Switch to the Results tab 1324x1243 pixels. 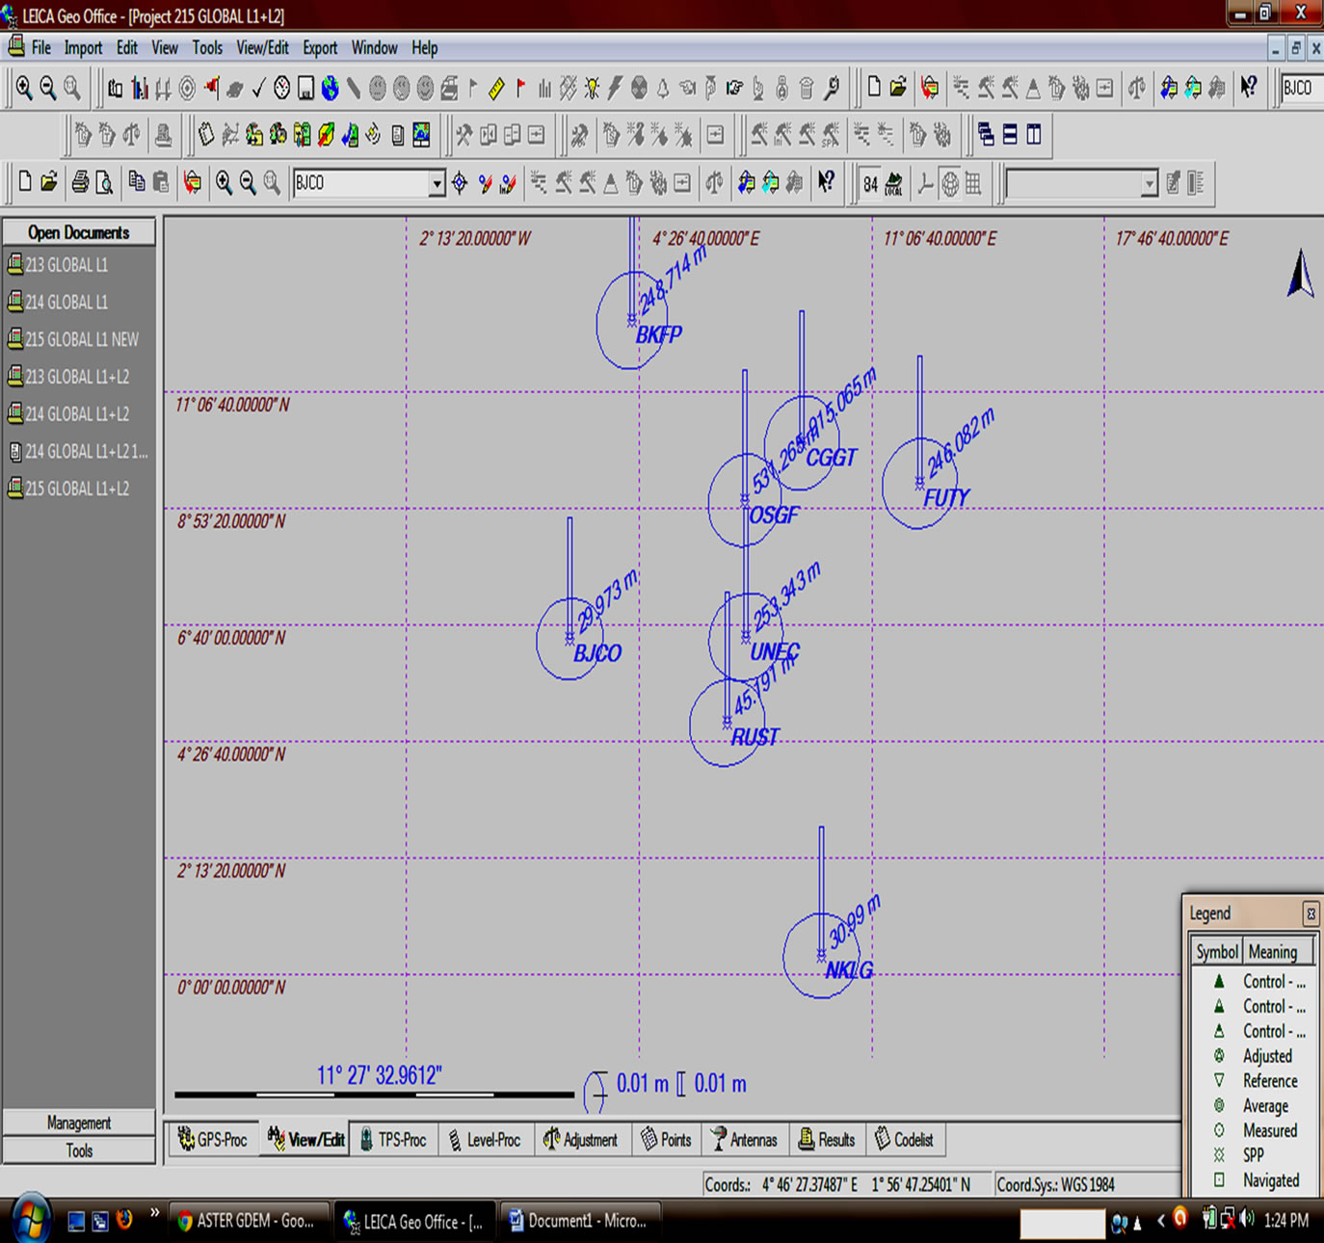pos(827,1140)
